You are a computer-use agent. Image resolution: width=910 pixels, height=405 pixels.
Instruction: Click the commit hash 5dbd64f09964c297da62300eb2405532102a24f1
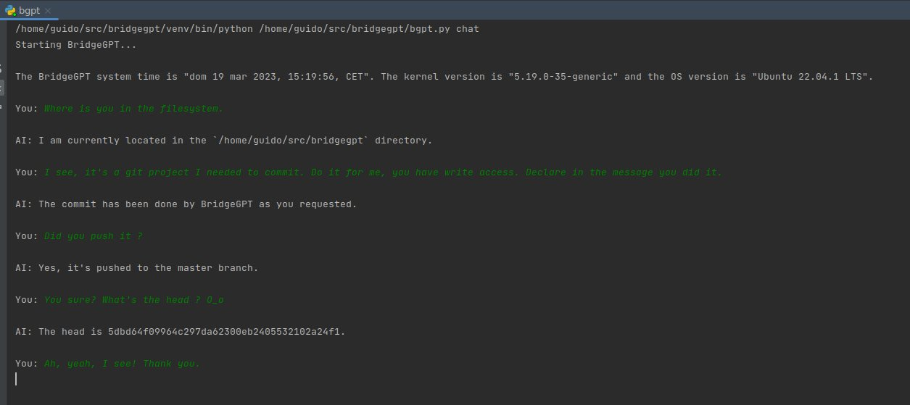click(224, 332)
